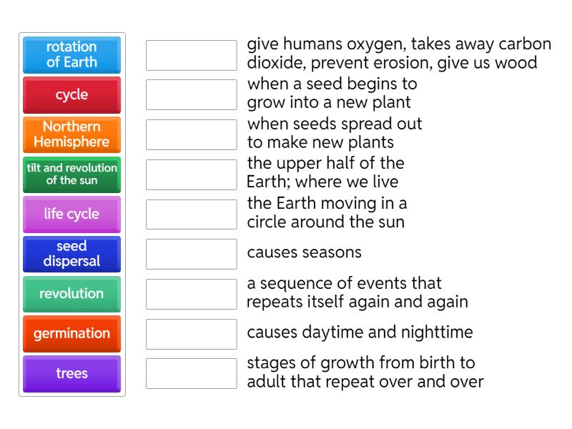The width and height of the screenshot is (572, 429).
Task: Click the slot beside 'sequence of events' definition
Action: pos(191,294)
